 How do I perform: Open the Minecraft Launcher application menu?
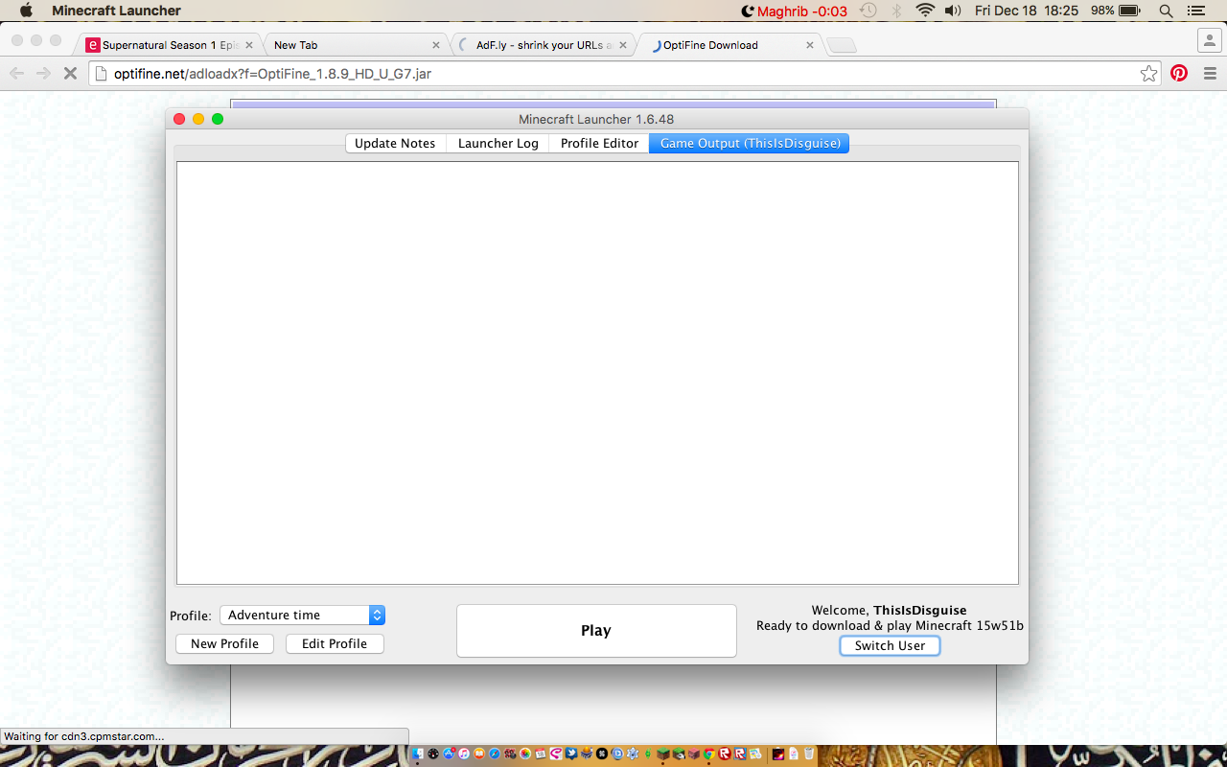pyautogui.click(x=116, y=11)
